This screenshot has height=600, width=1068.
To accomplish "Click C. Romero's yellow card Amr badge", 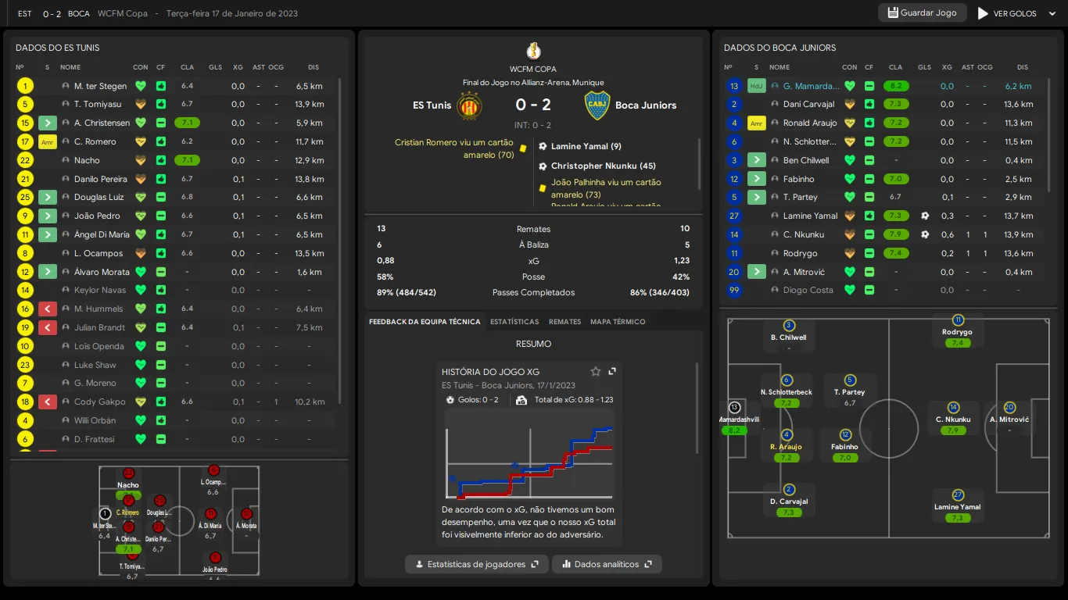I will click(x=48, y=141).
